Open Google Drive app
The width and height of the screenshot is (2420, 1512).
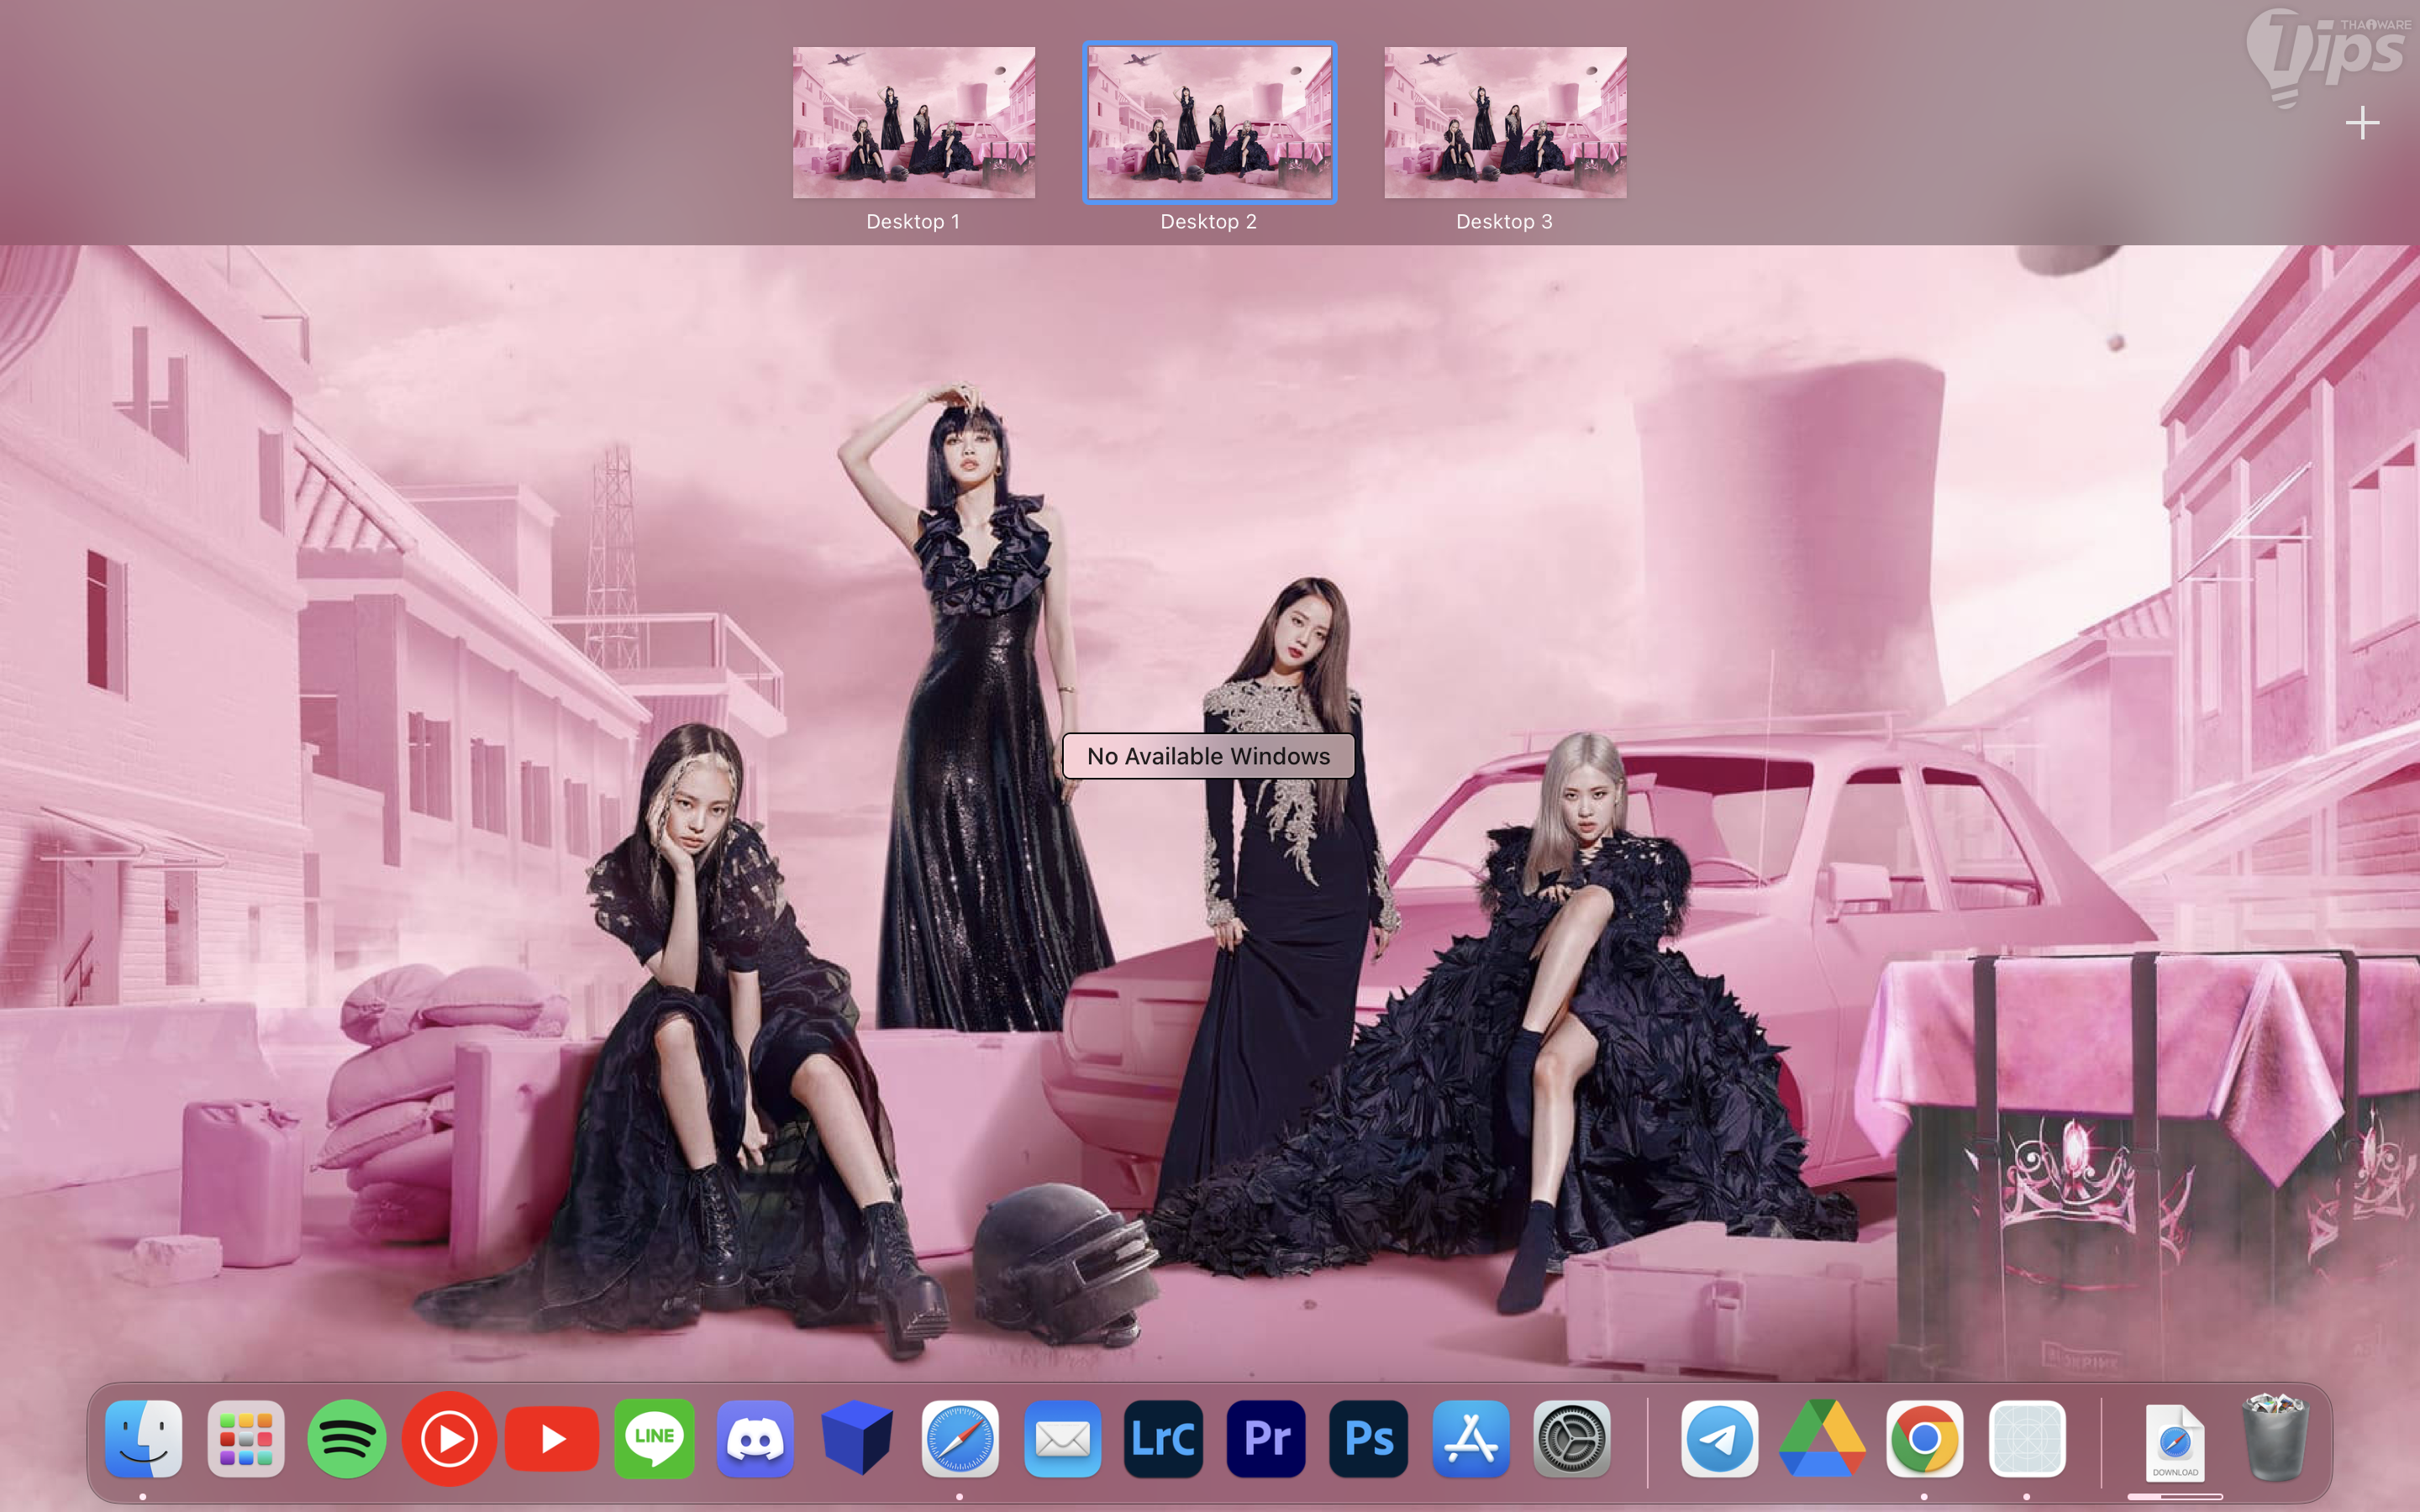(x=1822, y=1438)
